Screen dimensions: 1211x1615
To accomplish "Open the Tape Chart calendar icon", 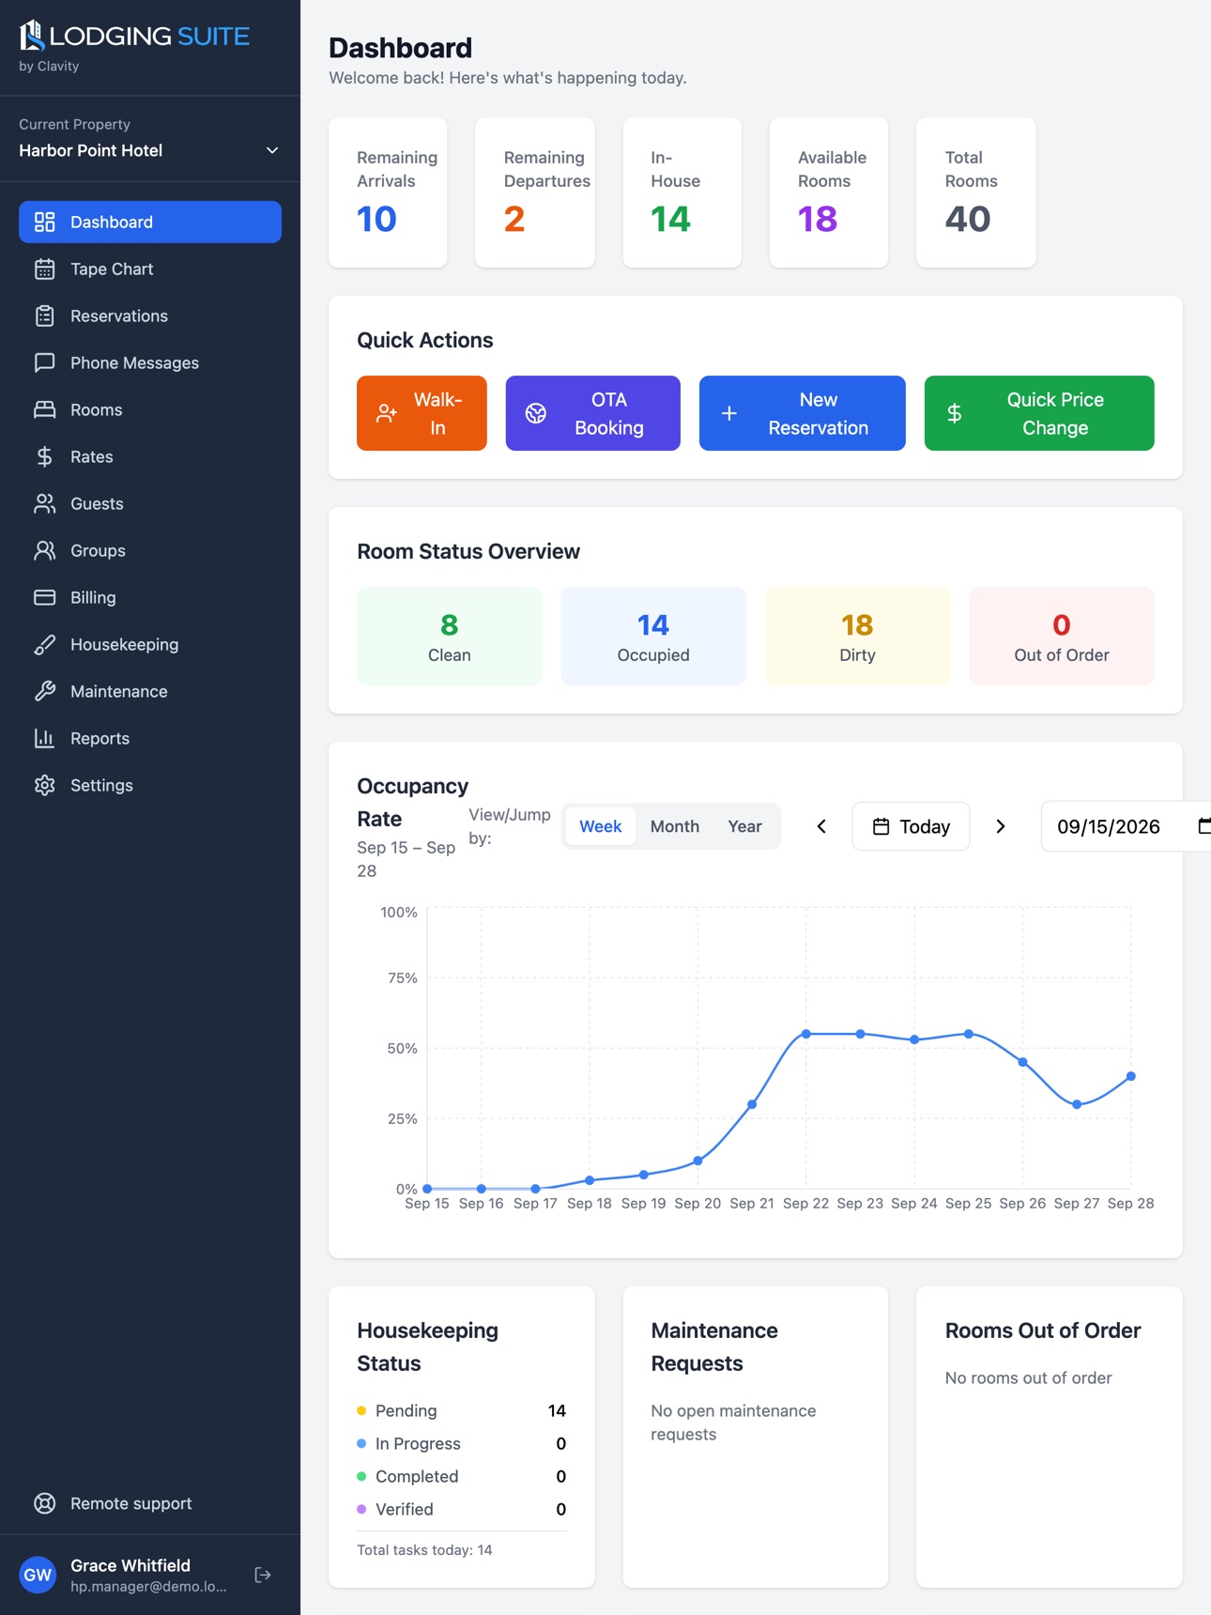I will click(44, 269).
